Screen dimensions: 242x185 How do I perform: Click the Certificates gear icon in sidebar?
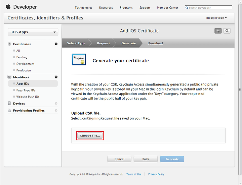[9, 44]
